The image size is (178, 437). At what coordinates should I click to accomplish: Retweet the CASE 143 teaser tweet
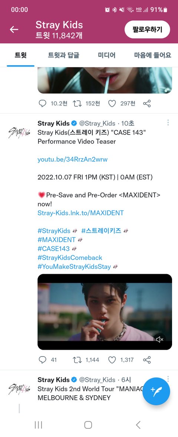78,360
